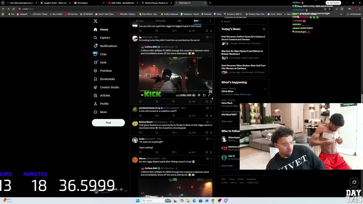Pause the playing Kick video
Screen dimensions: 363x204
pos(142,95)
